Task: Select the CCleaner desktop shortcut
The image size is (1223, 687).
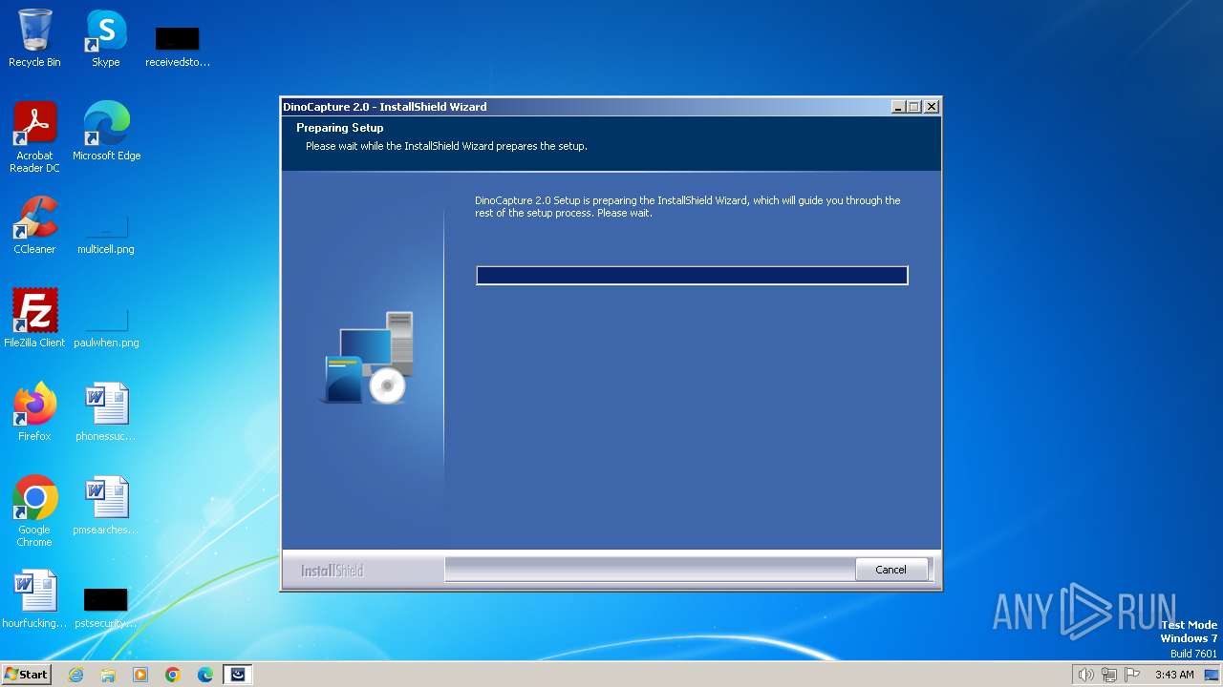Action: click(x=34, y=225)
